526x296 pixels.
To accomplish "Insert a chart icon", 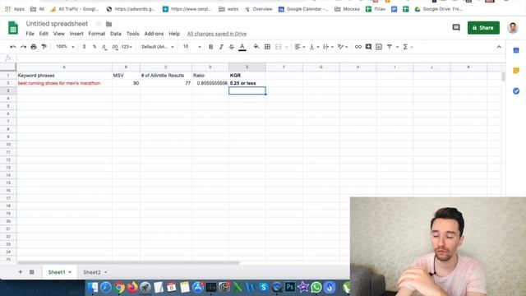I will [379, 47].
